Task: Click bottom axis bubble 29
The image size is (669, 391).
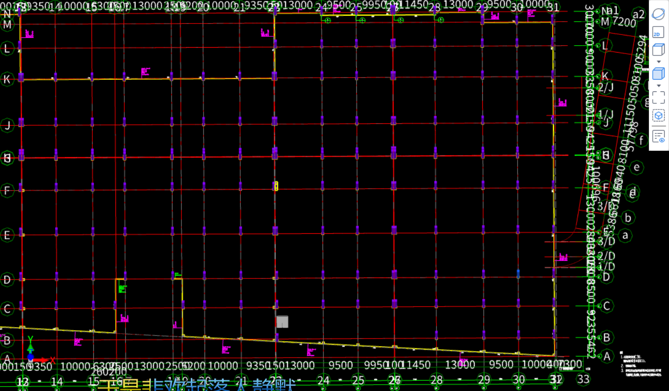Action: click(484, 380)
